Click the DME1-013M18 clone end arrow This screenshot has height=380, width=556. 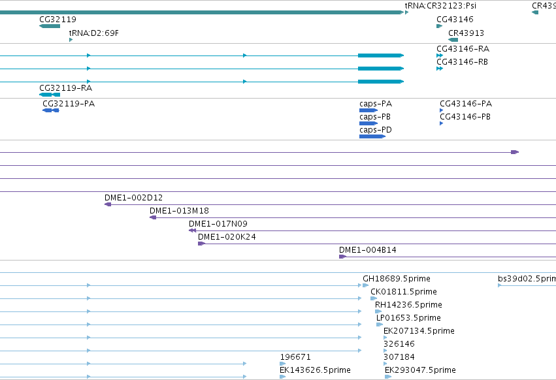[x=153, y=217]
